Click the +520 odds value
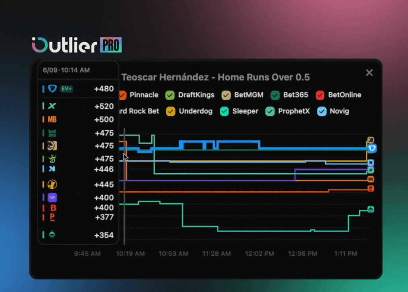 (x=104, y=106)
